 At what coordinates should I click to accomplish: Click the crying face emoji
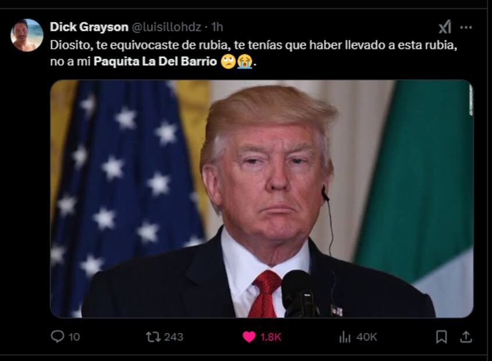[x=245, y=62]
